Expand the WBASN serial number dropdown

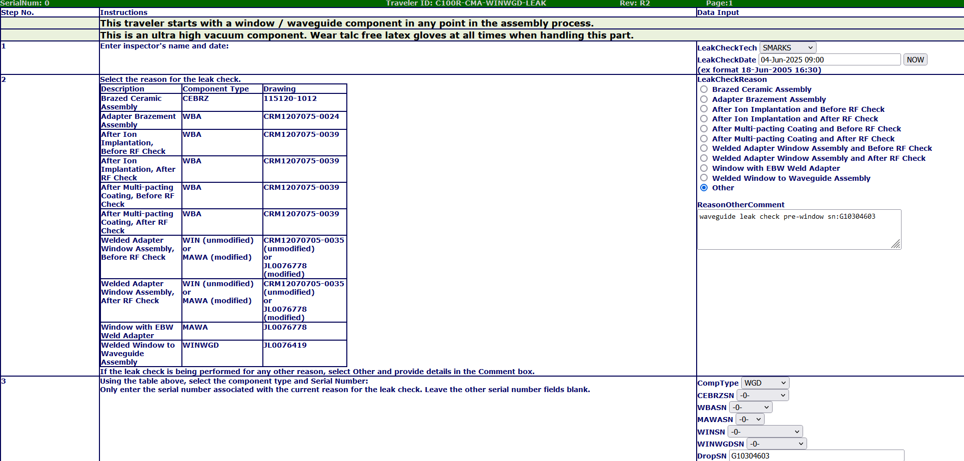751,408
